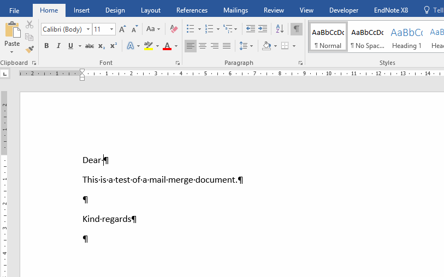Screen dimensions: 444x277
Task: Click the Clear All Formatting eraser icon
Action: click(x=174, y=29)
